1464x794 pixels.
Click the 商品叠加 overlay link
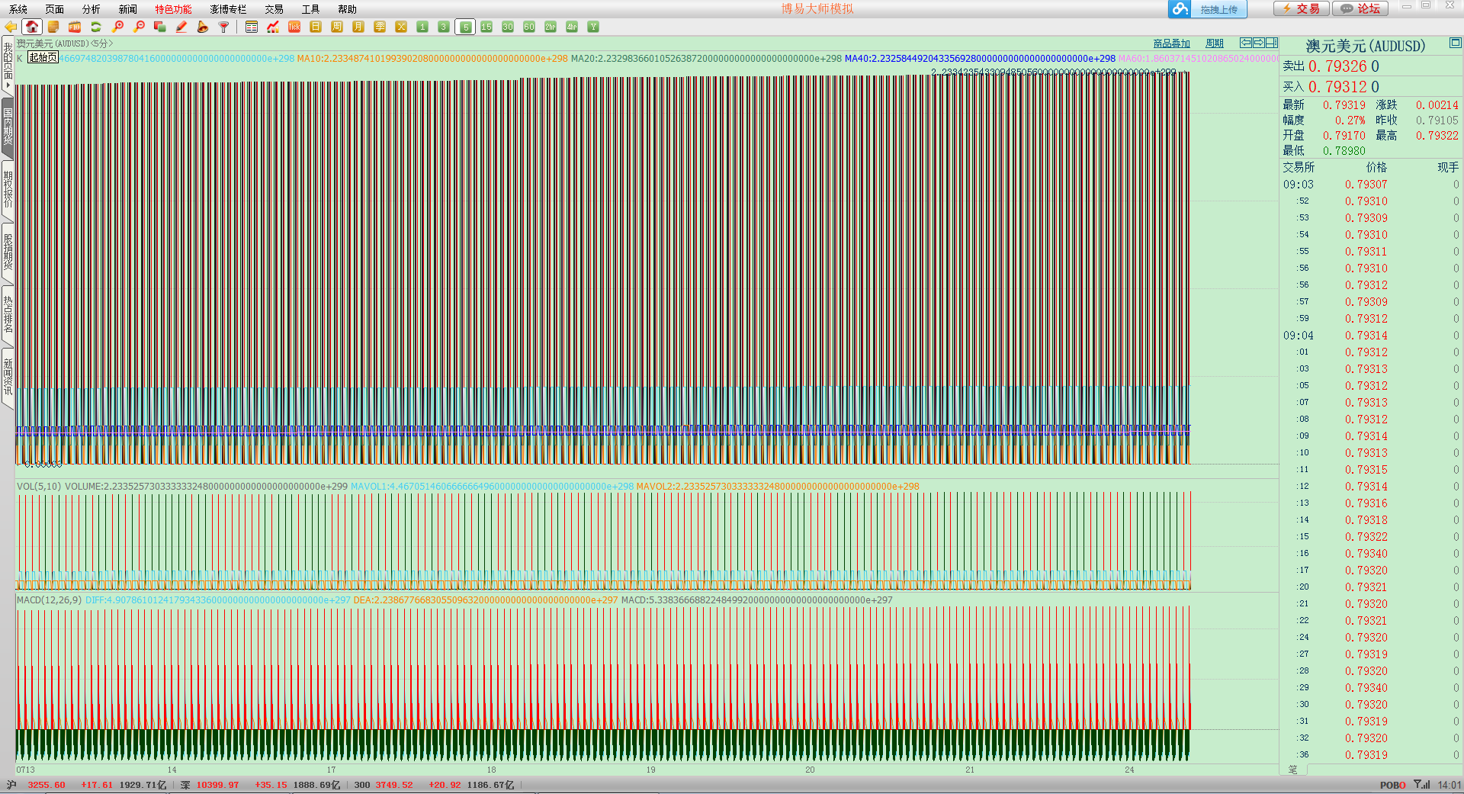point(1171,43)
